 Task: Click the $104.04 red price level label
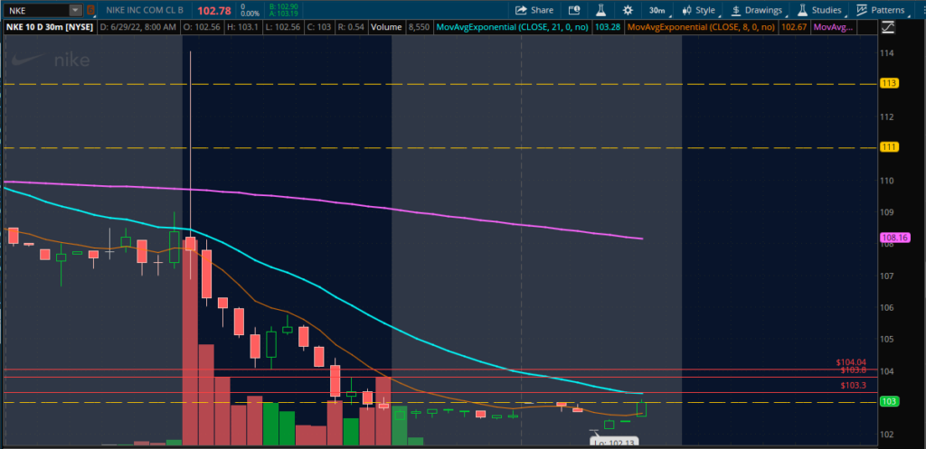[x=851, y=362]
